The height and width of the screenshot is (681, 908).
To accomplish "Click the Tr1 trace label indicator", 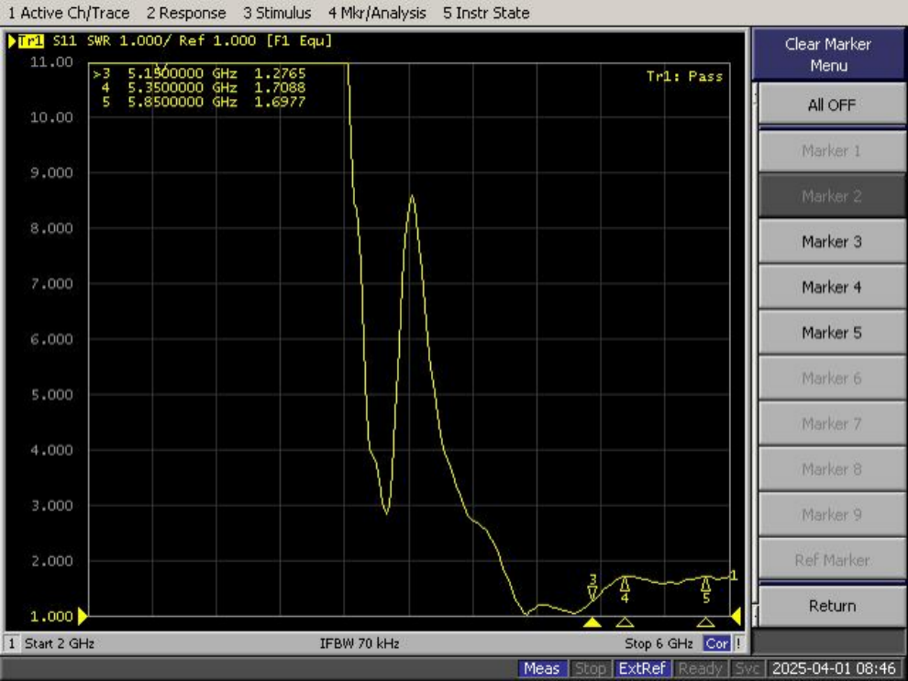I will 31,41.
